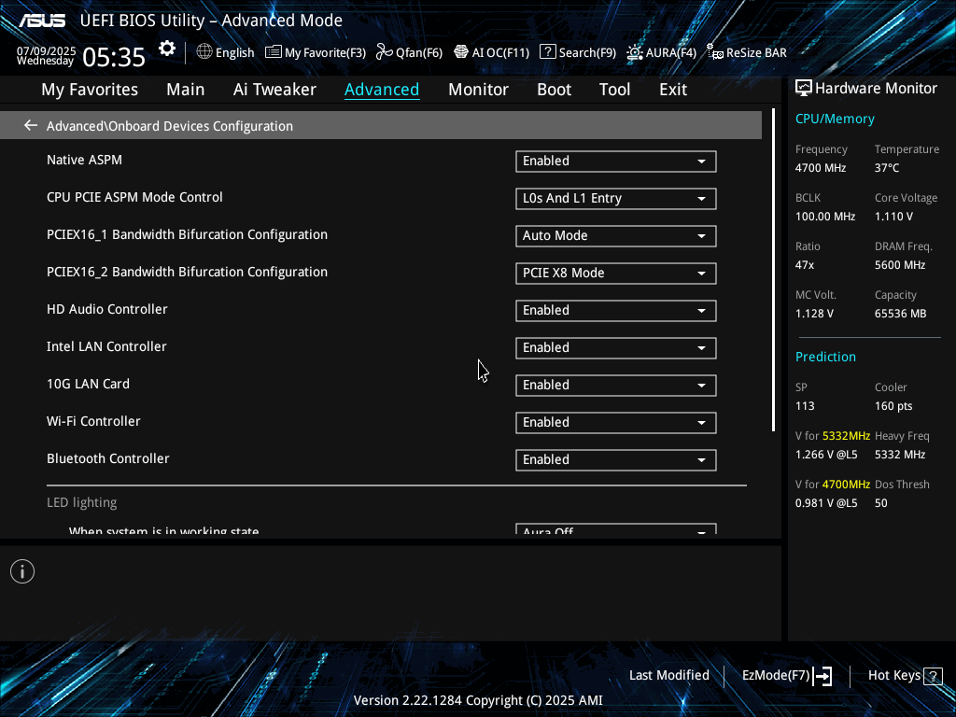Image resolution: width=956 pixels, height=717 pixels.
Task: Open Qfan(F6) fan control icon
Action: tap(385, 52)
